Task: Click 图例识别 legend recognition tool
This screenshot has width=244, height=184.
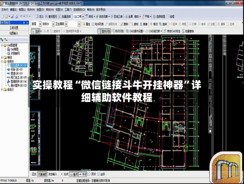Action: (104, 31)
